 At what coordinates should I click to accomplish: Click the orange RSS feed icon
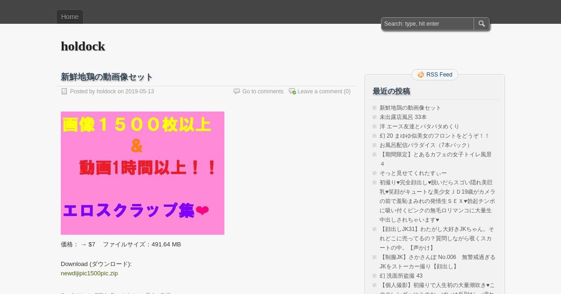pyautogui.click(x=421, y=75)
